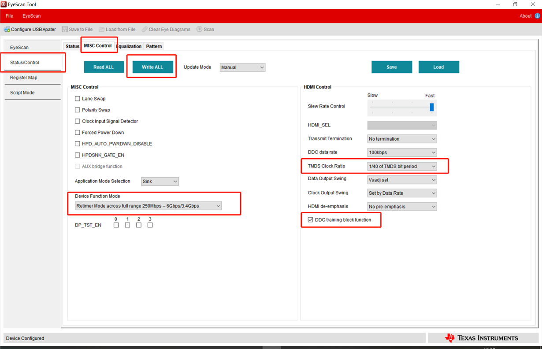
Task: Expand the Device Function Mode dropdown
Action: pos(148,206)
